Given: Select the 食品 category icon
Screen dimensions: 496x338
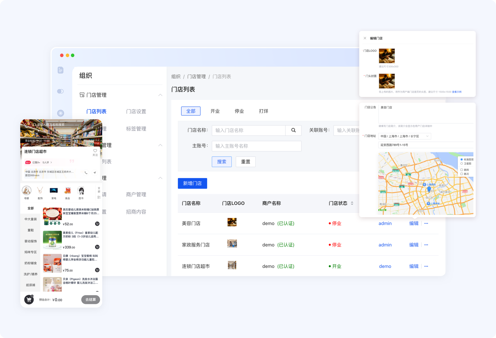Looking at the screenshot, I should [x=68, y=190].
